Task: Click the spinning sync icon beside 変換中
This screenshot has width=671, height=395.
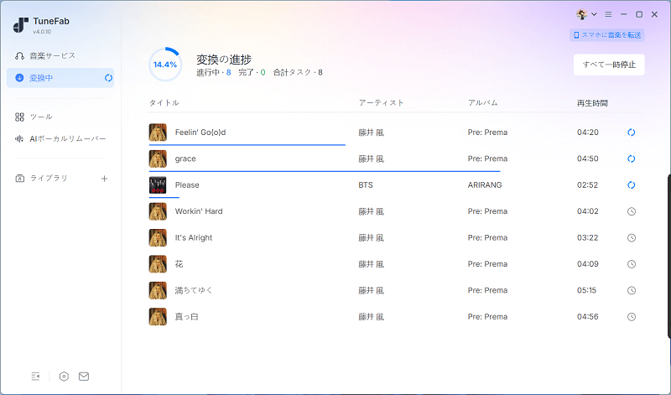Action: (x=109, y=78)
